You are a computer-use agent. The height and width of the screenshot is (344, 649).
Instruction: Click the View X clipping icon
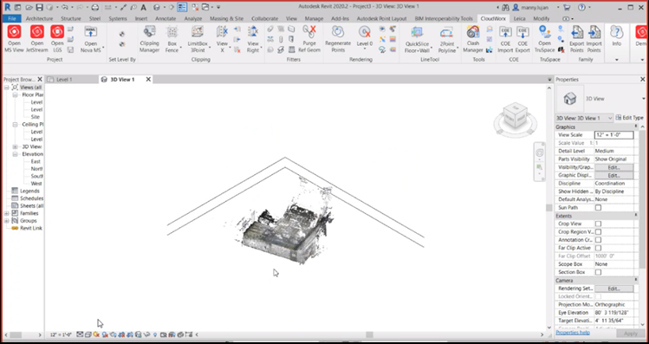point(223,32)
